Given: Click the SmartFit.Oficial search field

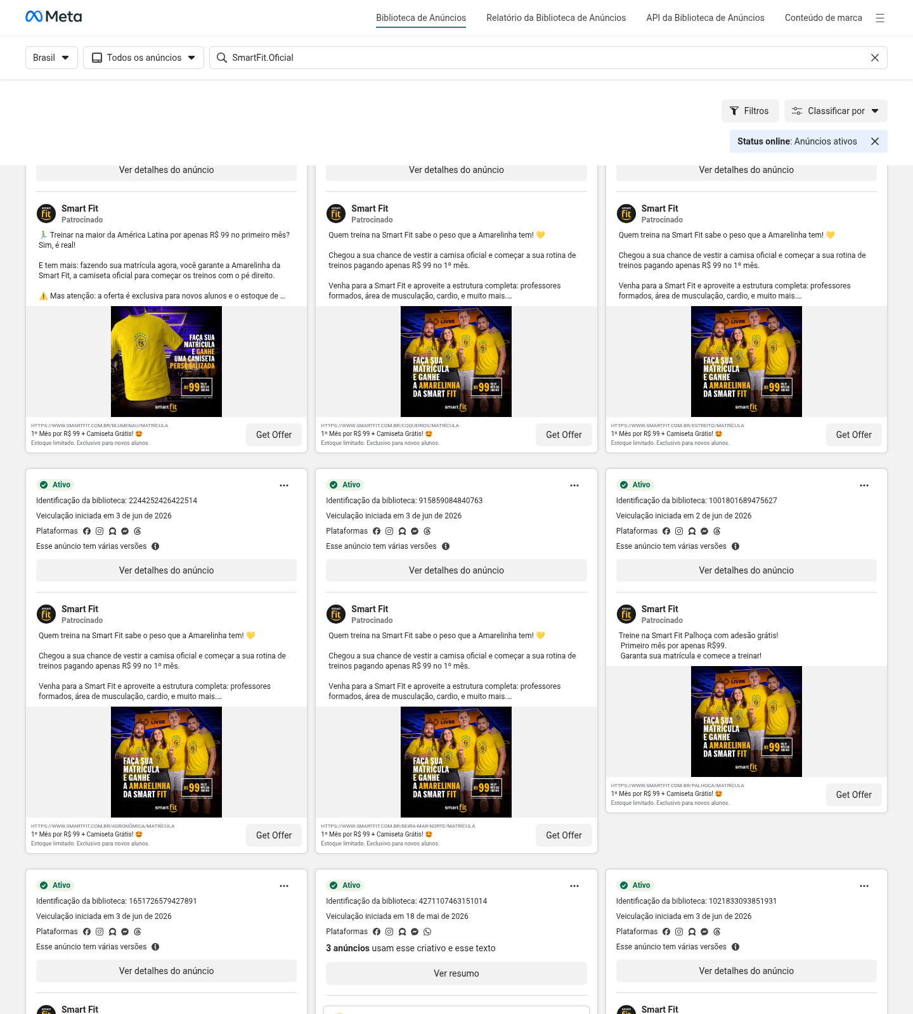Looking at the screenshot, I should click(548, 58).
